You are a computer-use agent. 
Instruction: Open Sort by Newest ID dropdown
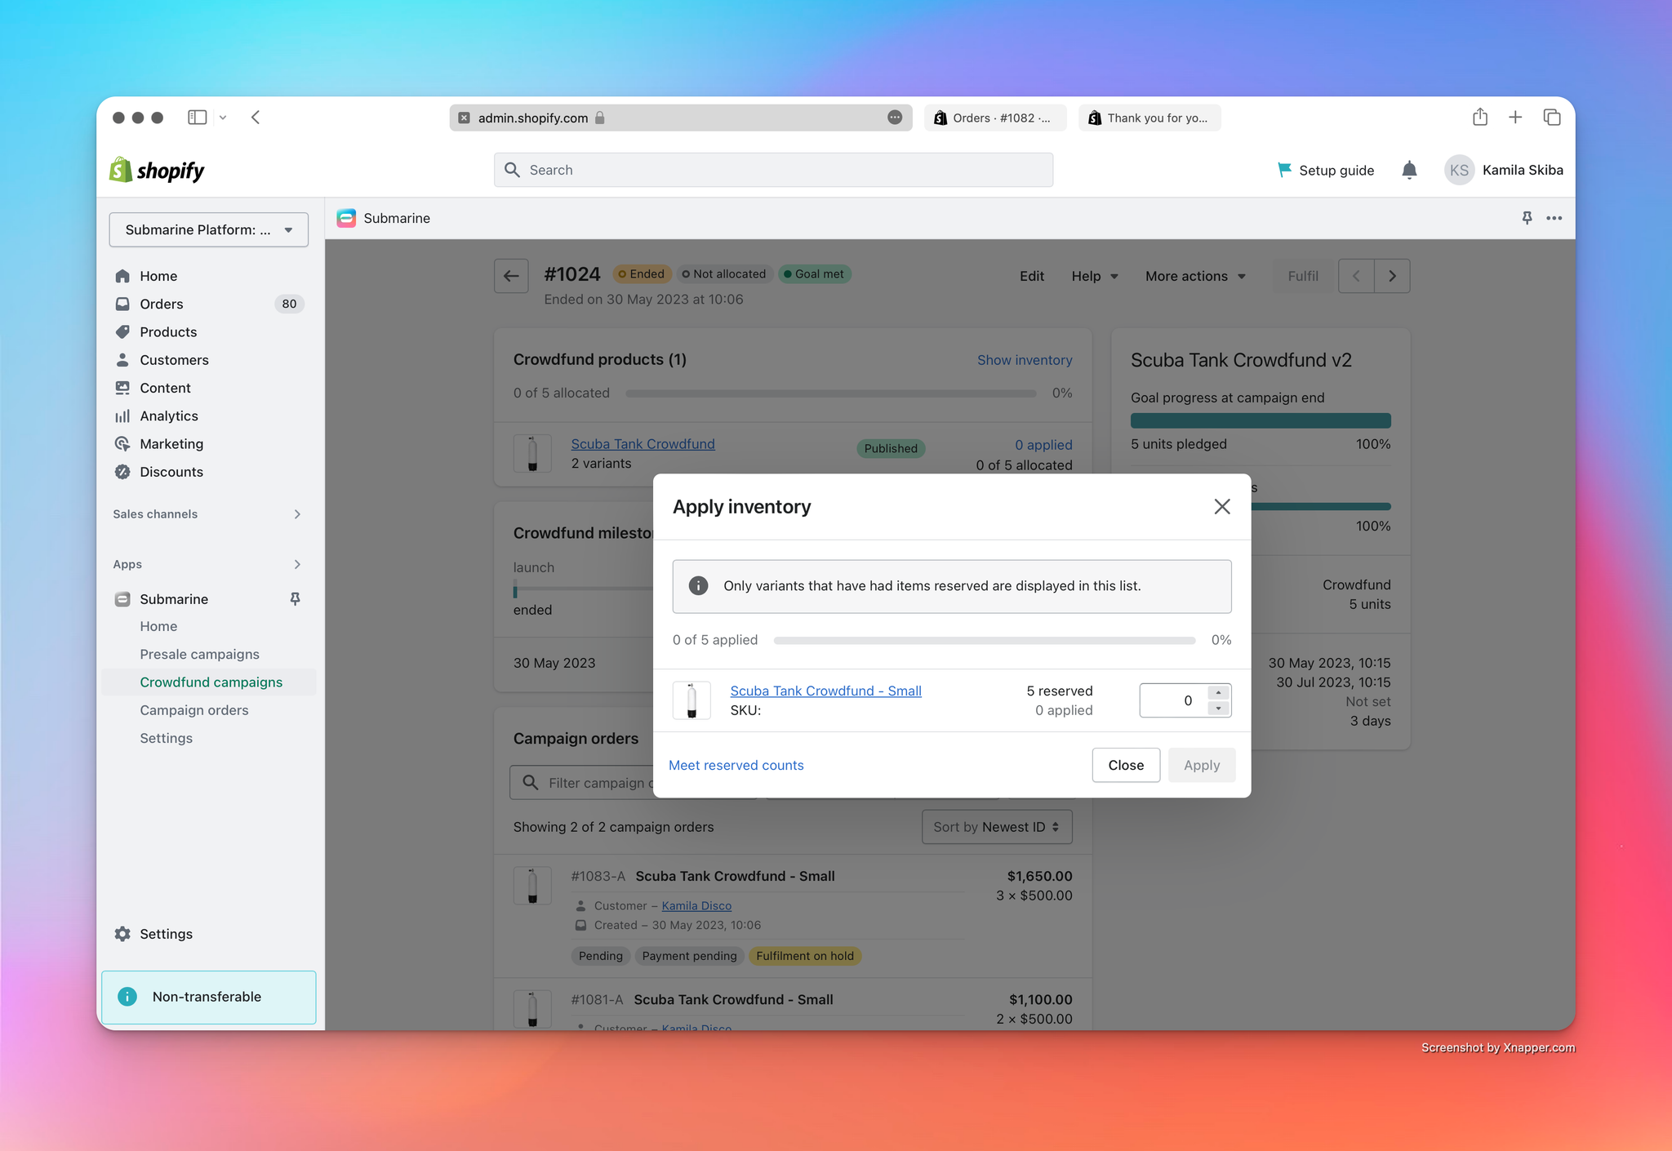coord(997,827)
